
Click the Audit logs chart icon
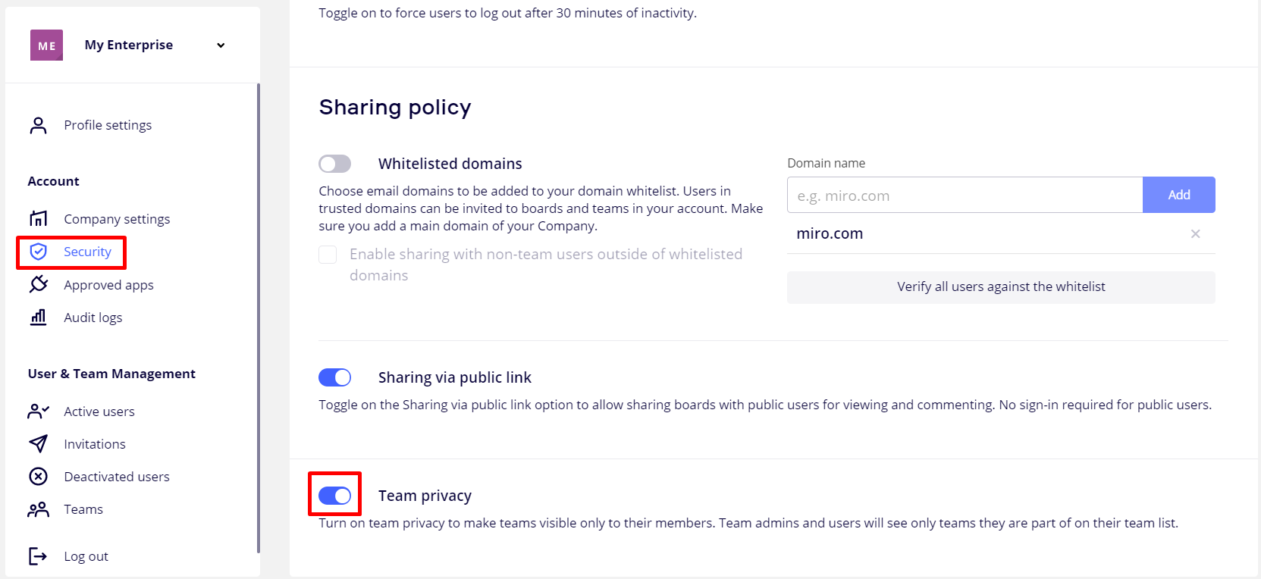38,318
